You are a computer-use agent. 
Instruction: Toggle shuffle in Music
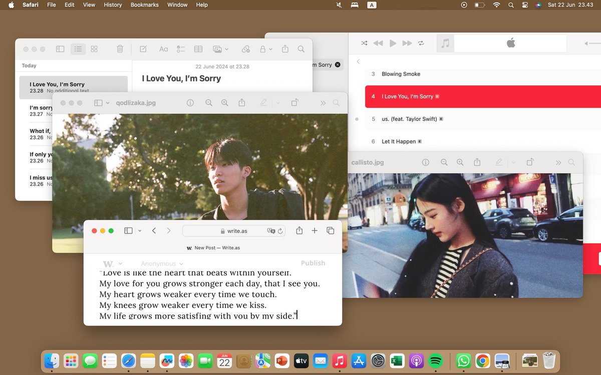(364, 43)
